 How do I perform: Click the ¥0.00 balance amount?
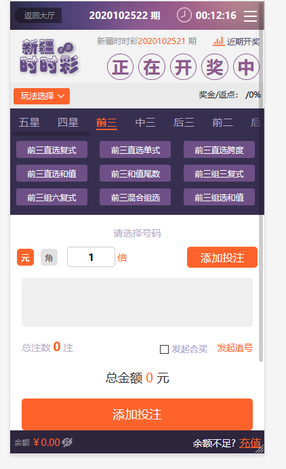coord(47,443)
